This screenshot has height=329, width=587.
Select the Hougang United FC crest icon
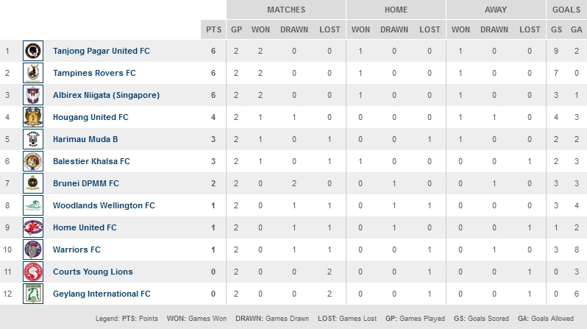pyautogui.click(x=33, y=117)
